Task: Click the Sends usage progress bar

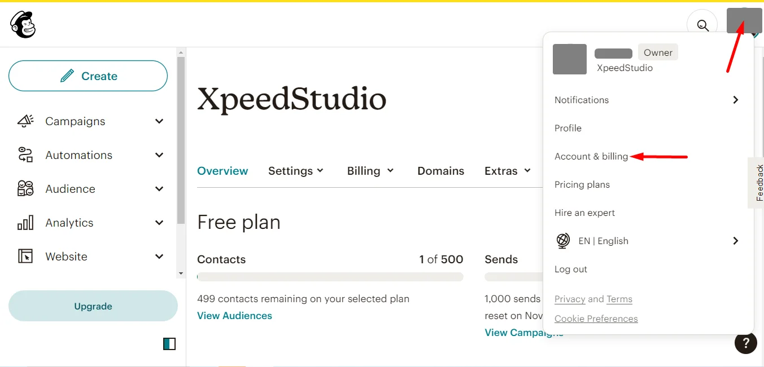Action: [x=513, y=277]
